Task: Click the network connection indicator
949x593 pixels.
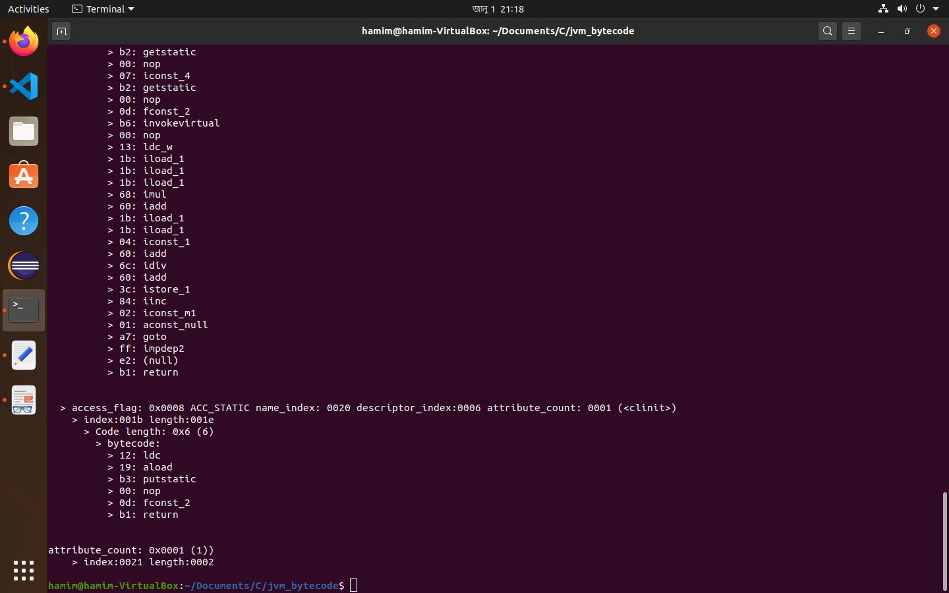Action: click(x=883, y=9)
